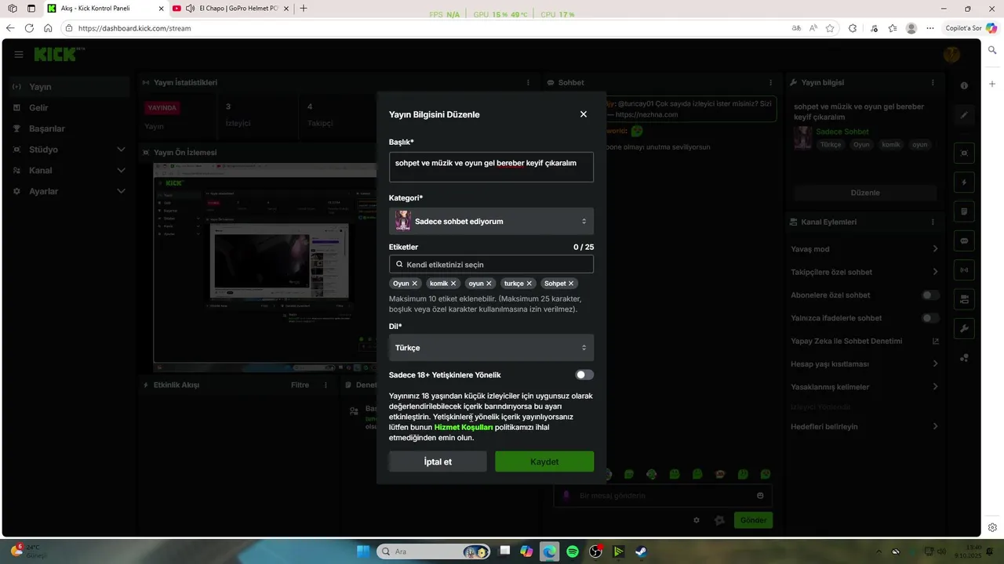Screen dimensions: 1004x564
Task: Open the Kategori dropdown
Action: pos(491,221)
